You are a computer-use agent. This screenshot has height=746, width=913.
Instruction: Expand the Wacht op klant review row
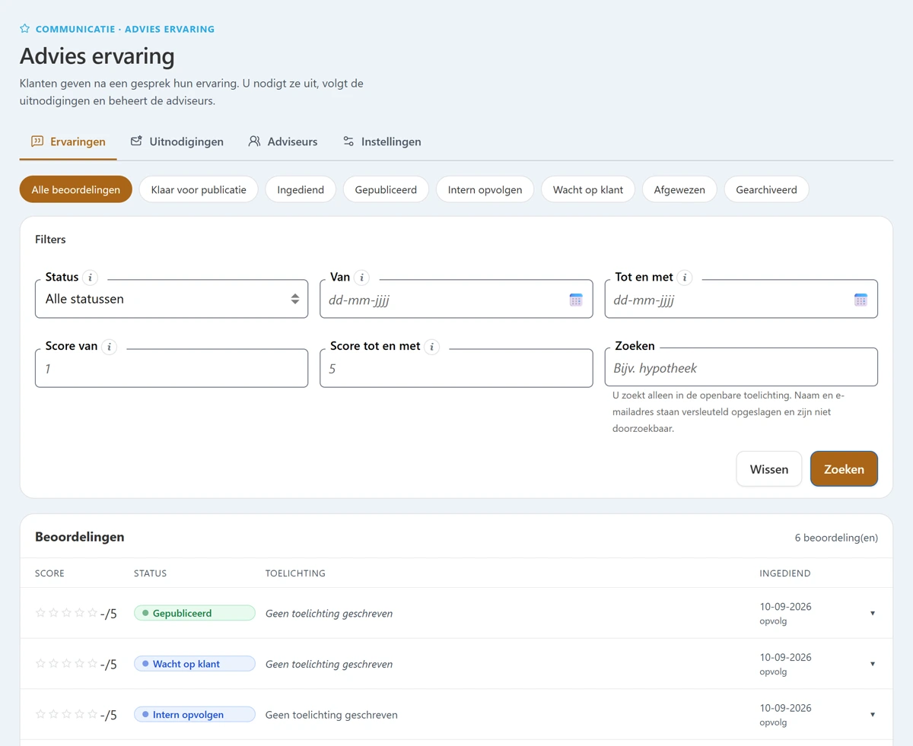pyautogui.click(x=873, y=664)
